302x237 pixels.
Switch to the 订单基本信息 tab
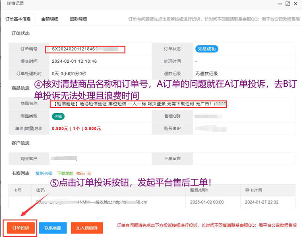point(18,19)
